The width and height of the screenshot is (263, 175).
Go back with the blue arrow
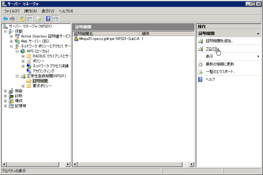(5, 19)
